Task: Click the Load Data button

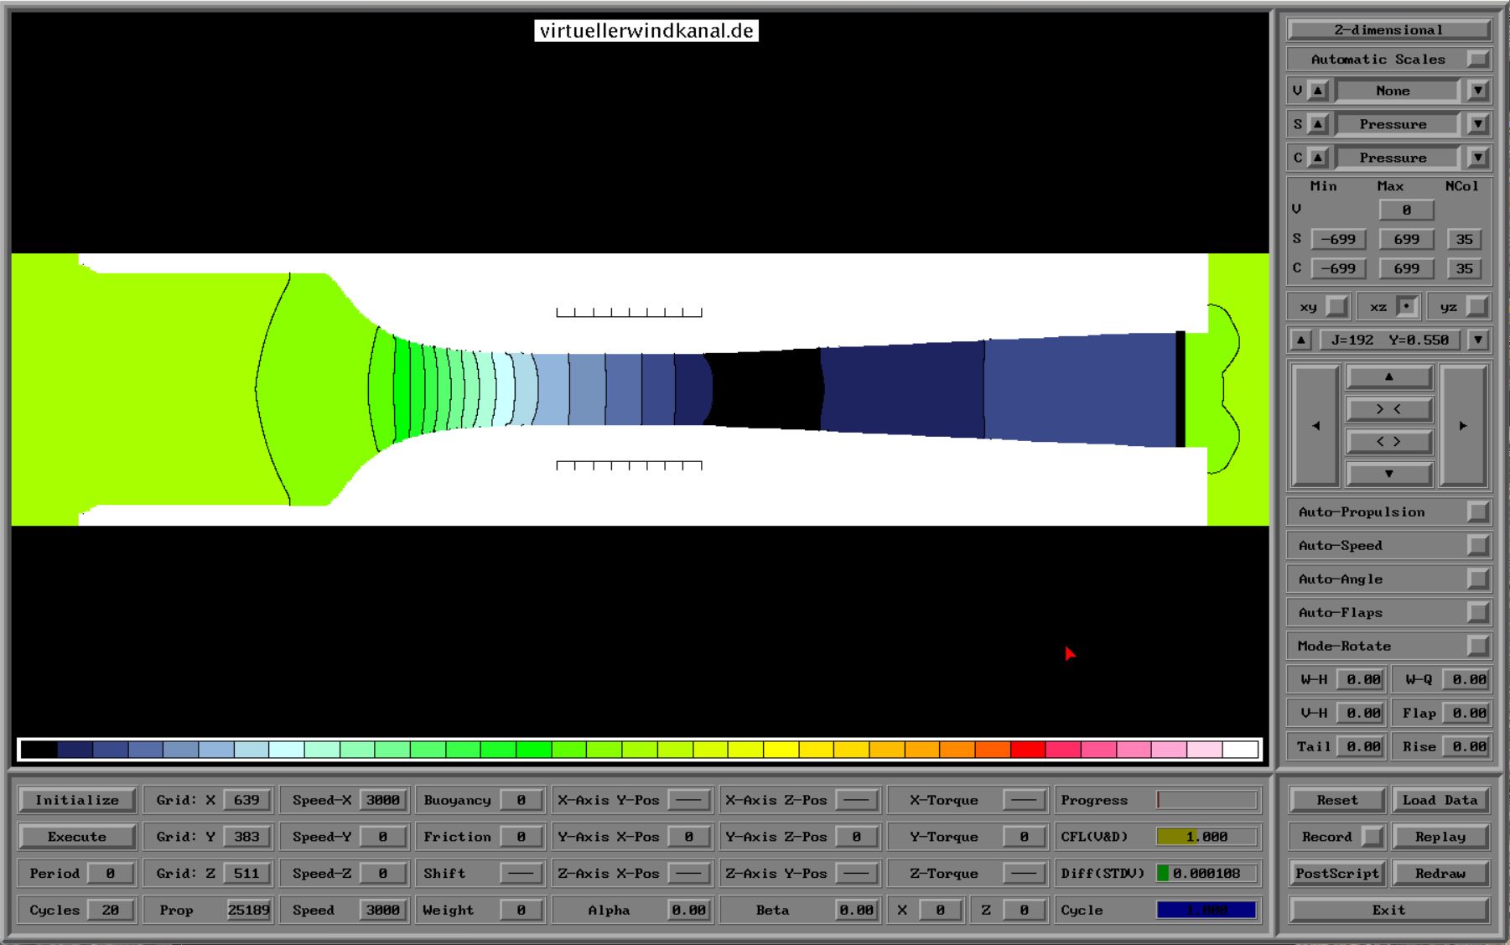Action: (1440, 800)
